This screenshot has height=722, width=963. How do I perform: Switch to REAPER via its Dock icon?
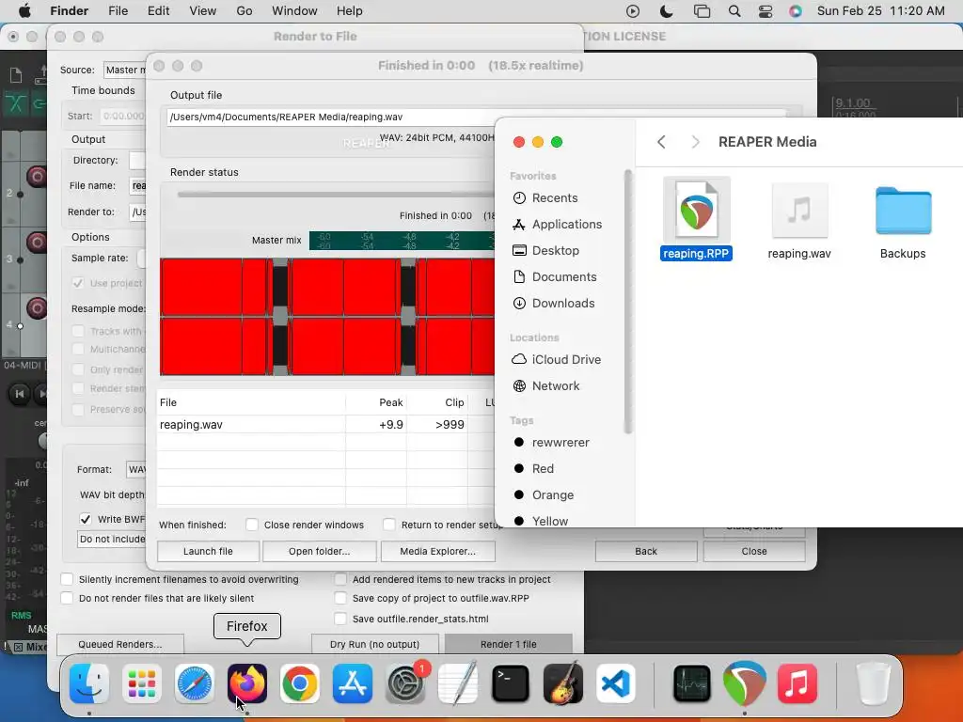pyautogui.click(x=745, y=683)
